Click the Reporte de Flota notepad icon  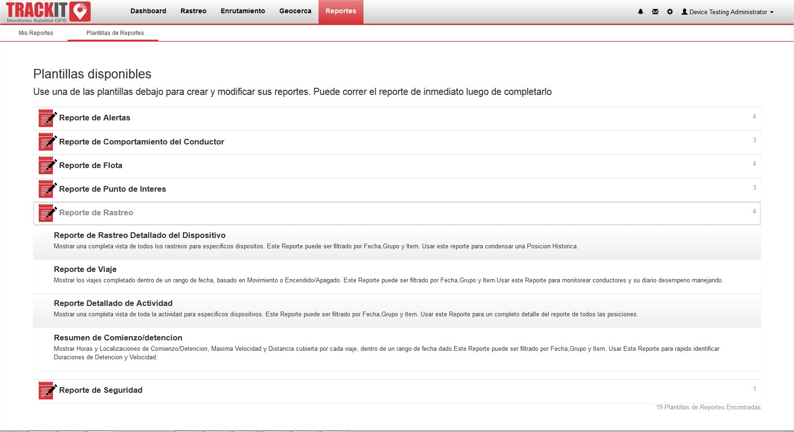(47, 166)
